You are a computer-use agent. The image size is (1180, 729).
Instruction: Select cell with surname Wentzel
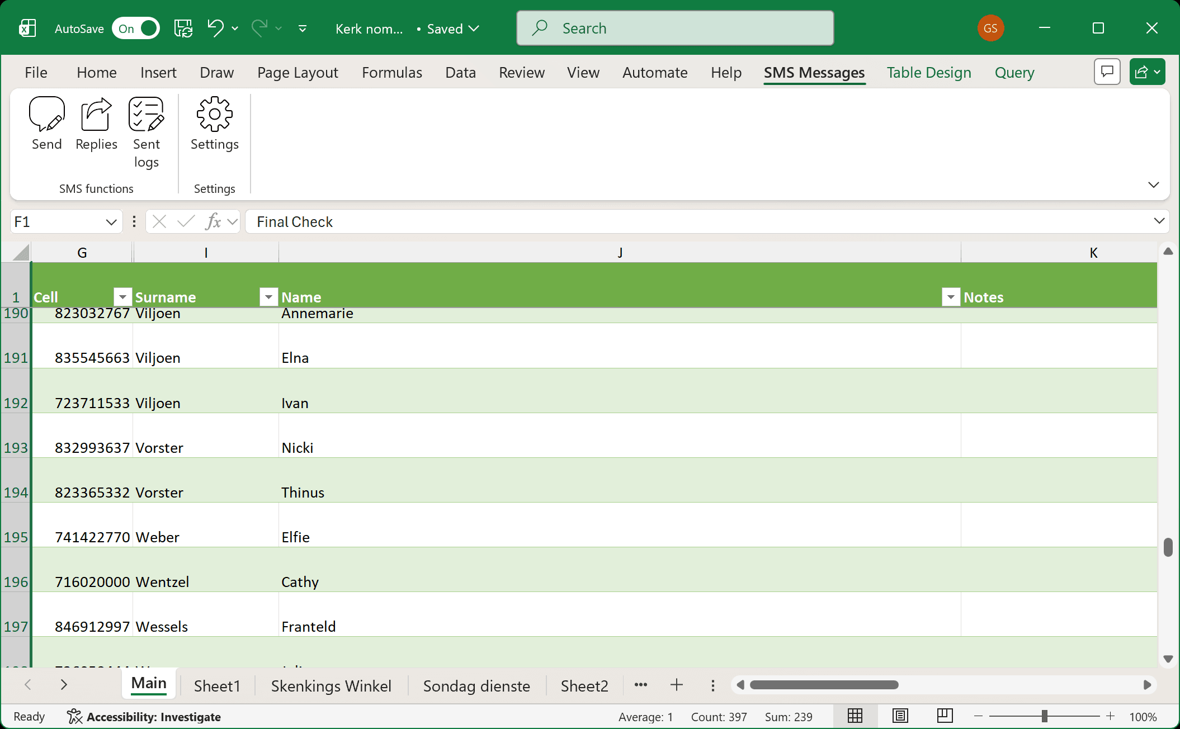[206, 570]
